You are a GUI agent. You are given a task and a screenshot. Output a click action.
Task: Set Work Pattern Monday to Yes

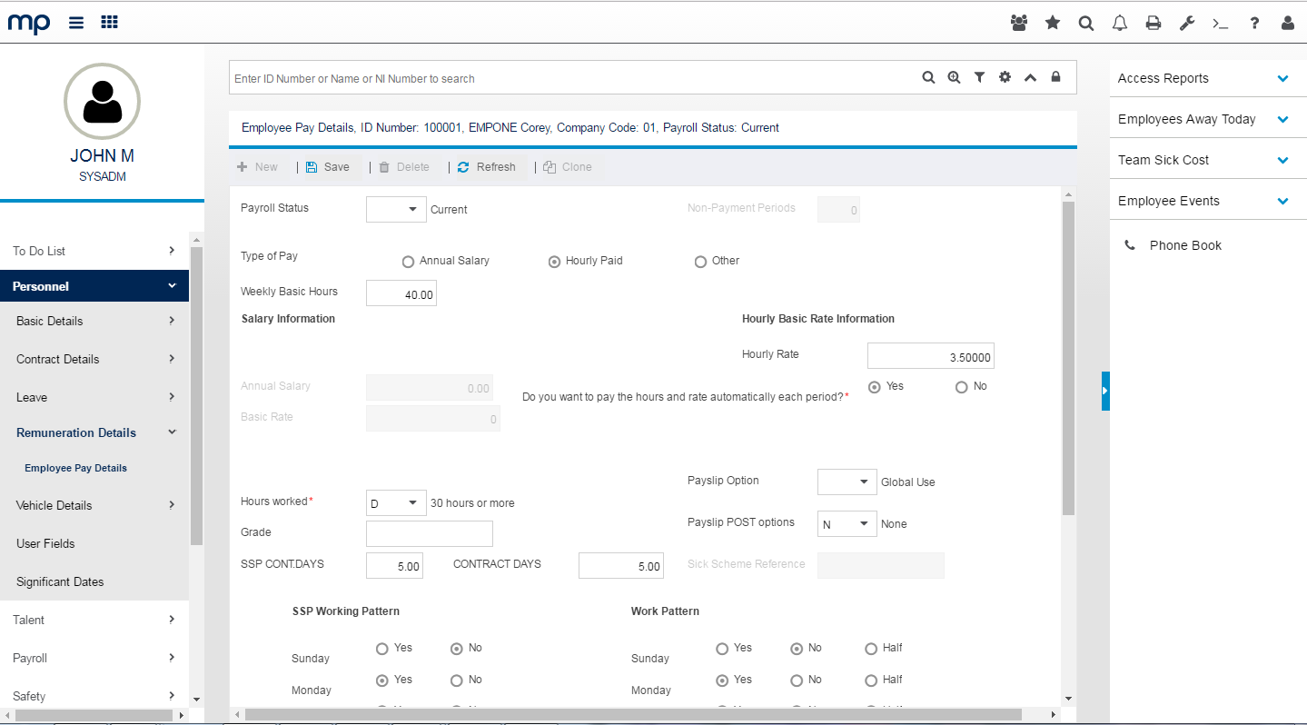tap(722, 680)
